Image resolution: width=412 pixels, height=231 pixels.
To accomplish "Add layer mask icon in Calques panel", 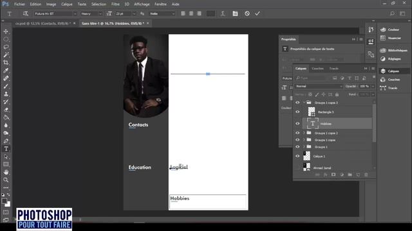I will pos(333,175).
